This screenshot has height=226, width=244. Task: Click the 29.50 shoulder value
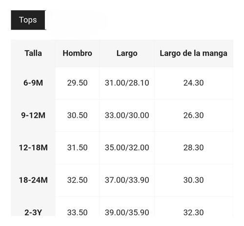pyautogui.click(x=78, y=83)
